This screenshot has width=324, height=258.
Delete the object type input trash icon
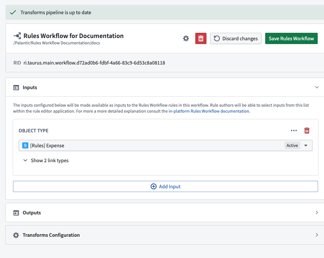tap(307, 130)
